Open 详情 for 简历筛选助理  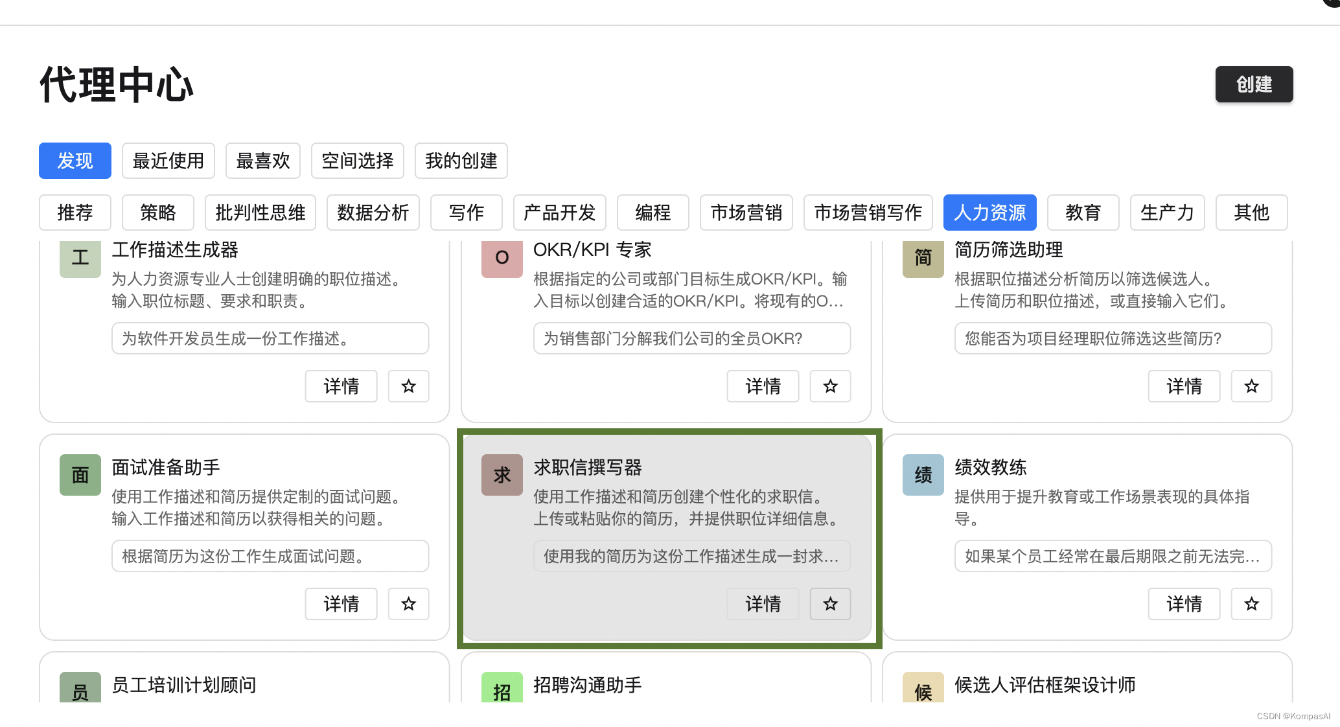pyautogui.click(x=1184, y=386)
